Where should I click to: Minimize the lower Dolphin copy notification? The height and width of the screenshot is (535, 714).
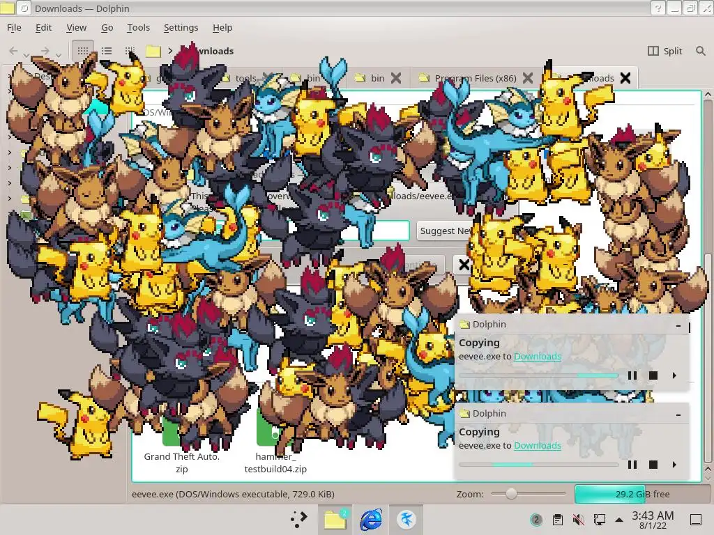click(x=678, y=415)
